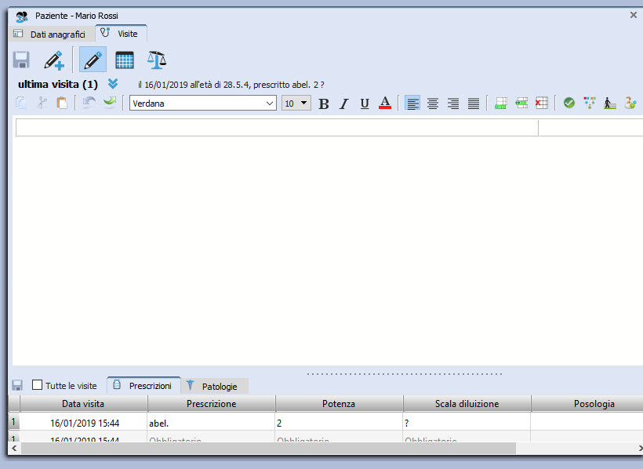Image resolution: width=643 pixels, height=469 pixels.
Task: Delete the table using red-X table icon
Action: coord(542,104)
